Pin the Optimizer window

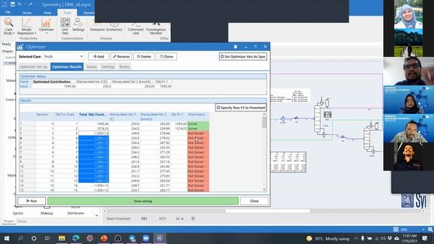click(235, 47)
